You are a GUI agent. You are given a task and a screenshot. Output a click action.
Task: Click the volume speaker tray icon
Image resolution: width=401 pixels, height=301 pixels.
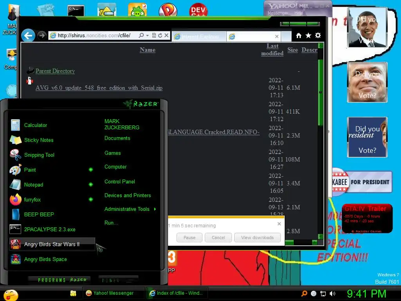[x=332, y=294]
